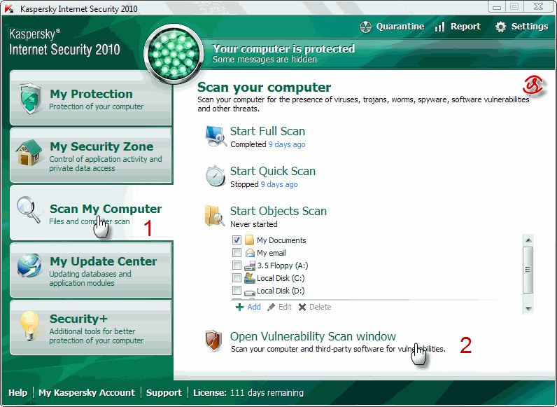This screenshot has width=557, height=407.
Task: Open Quarantine via its radiation icon
Action: coord(365,27)
